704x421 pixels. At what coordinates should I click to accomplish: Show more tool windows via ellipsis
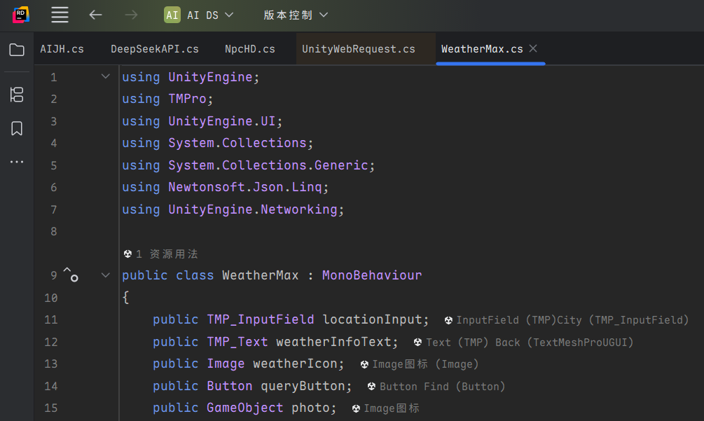17,162
